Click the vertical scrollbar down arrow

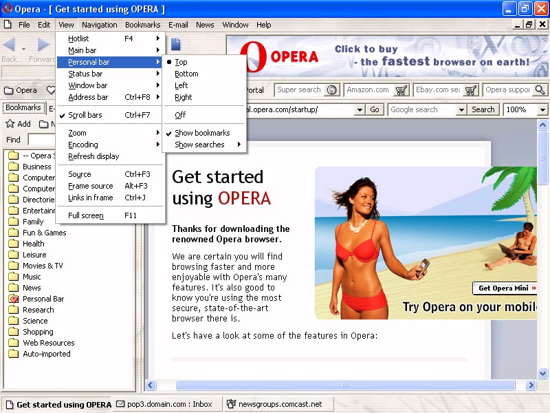click(542, 373)
